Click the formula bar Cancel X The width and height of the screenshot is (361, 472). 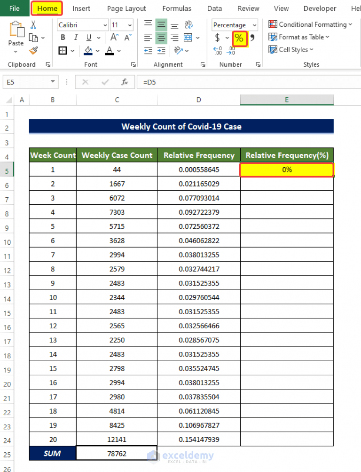click(85, 82)
